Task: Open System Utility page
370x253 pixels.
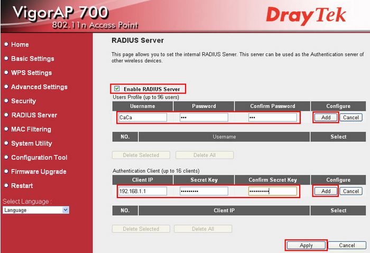Action: pos(32,143)
